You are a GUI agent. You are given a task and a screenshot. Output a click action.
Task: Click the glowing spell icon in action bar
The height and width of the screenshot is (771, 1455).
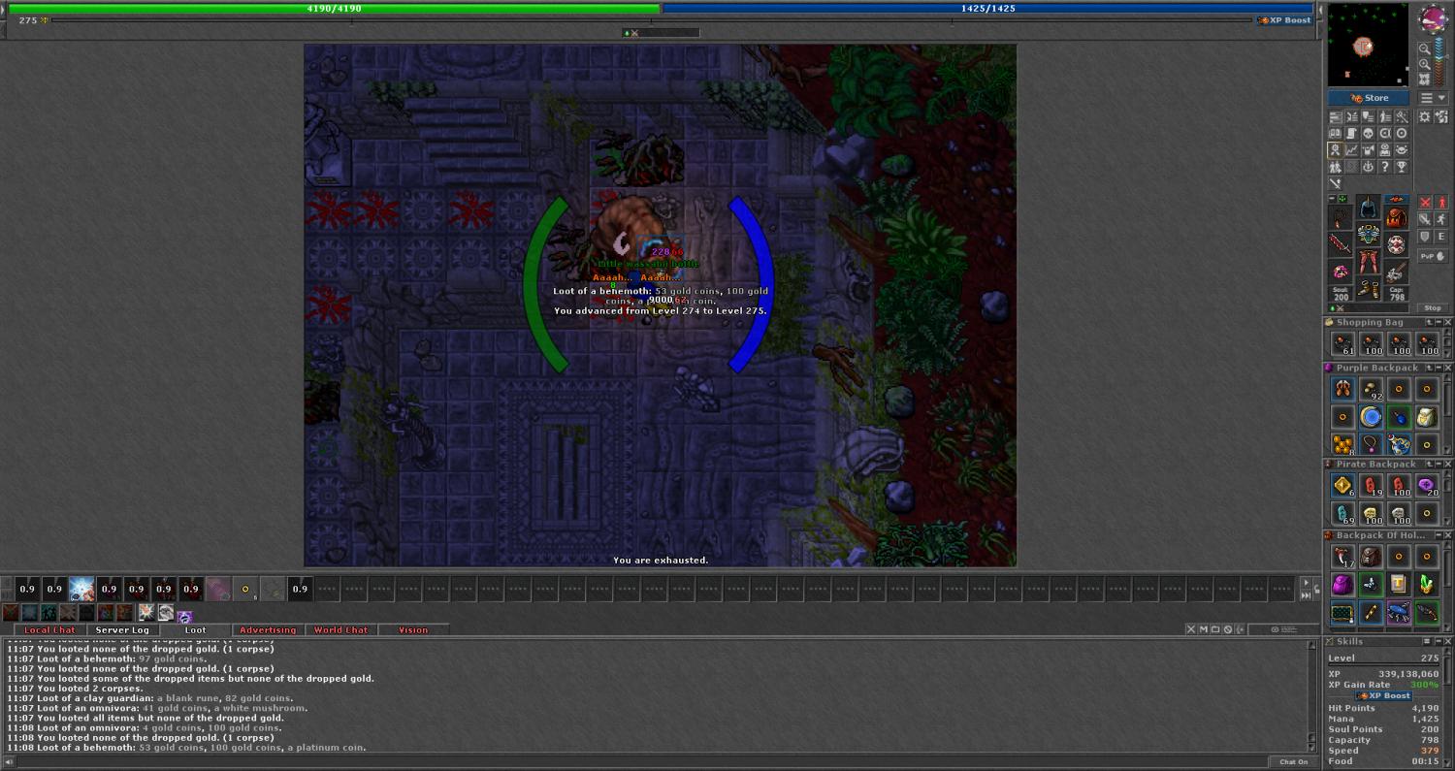pos(81,589)
